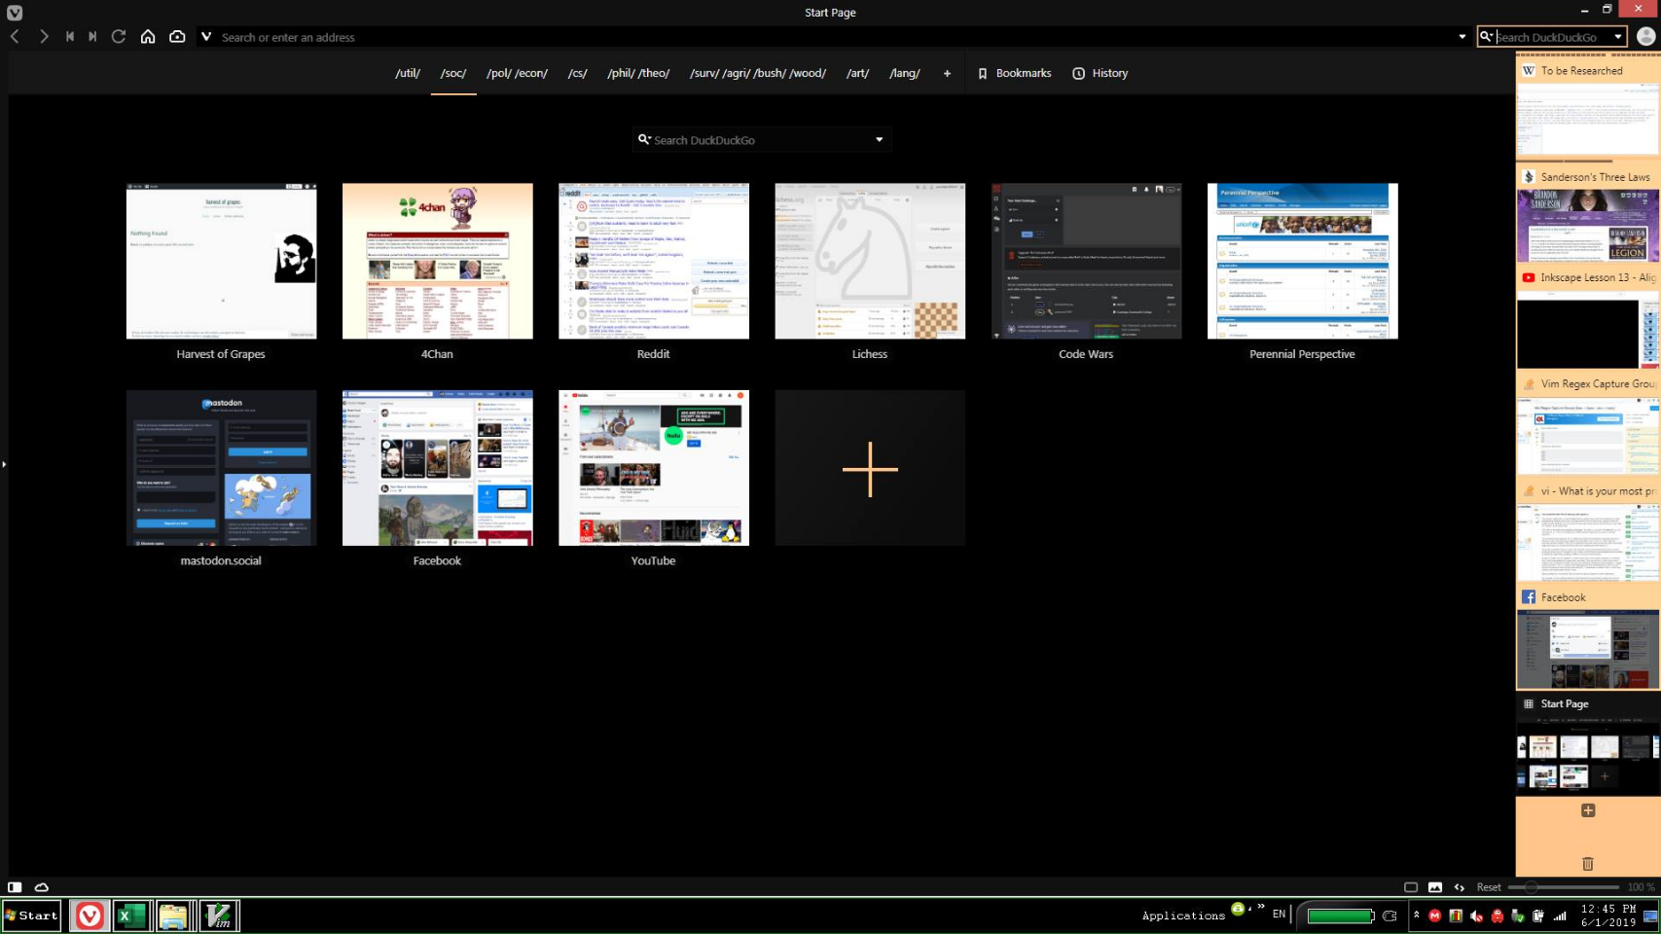Open the /surv/ /agri/ /bush/ /wood/ folder

pyautogui.click(x=758, y=73)
